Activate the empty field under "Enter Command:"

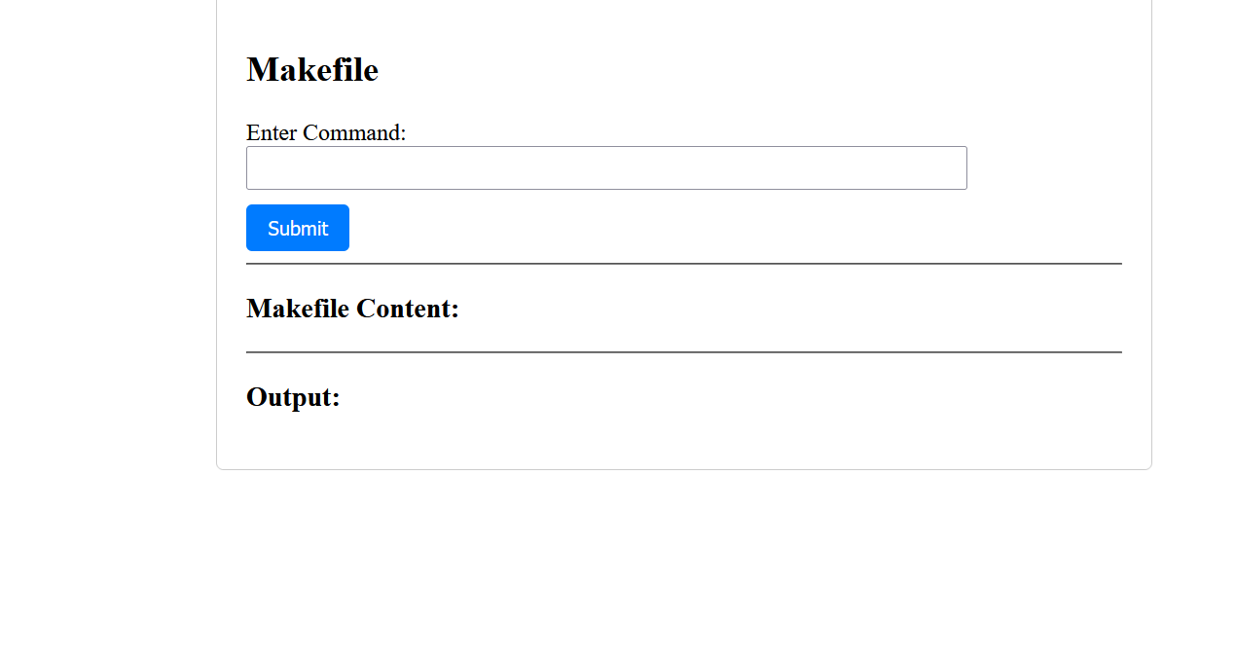[606, 168]
